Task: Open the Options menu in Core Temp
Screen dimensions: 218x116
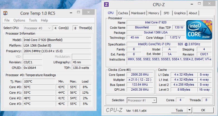Action: (19, 20)
